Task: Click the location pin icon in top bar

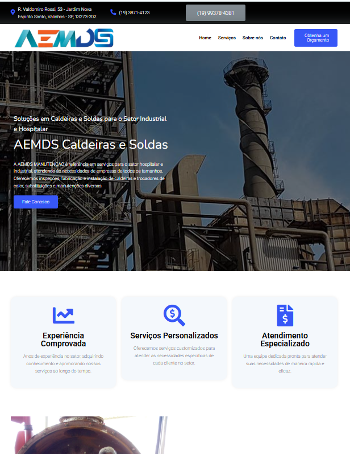Action: 13,12
